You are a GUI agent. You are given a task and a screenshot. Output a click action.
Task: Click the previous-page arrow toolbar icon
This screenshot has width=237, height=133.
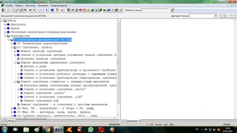click(x=34, y=10)
